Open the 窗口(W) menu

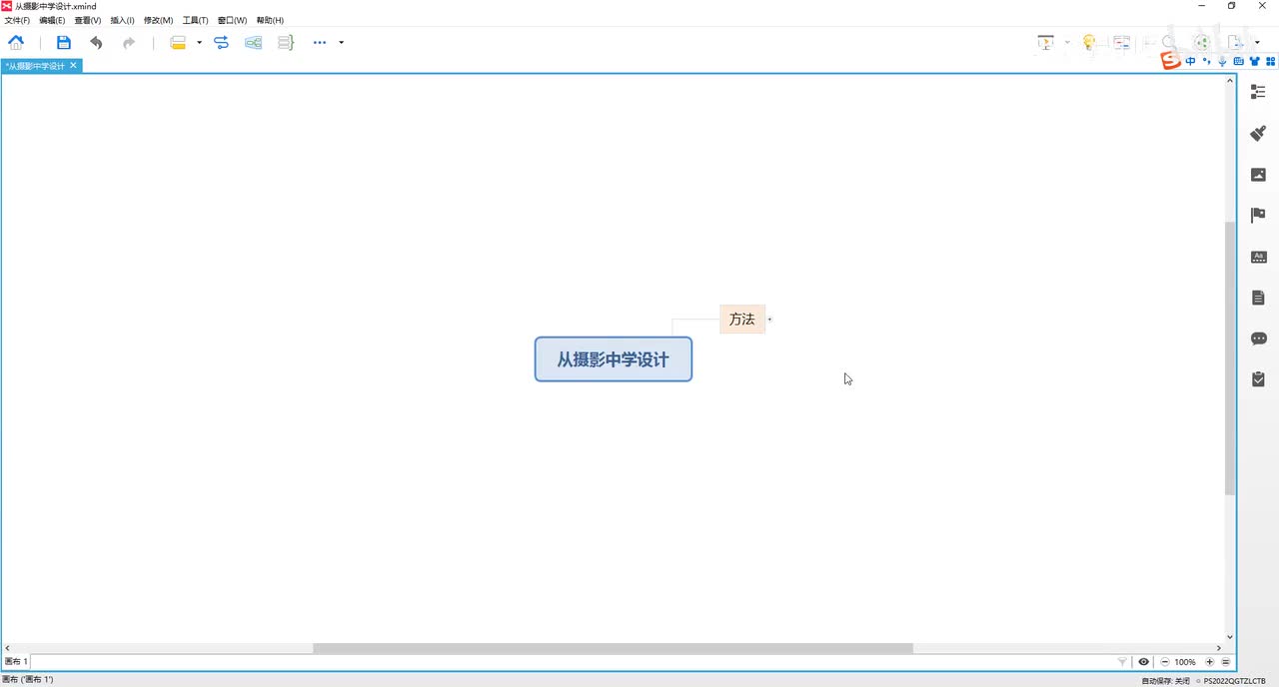point(232,20)
